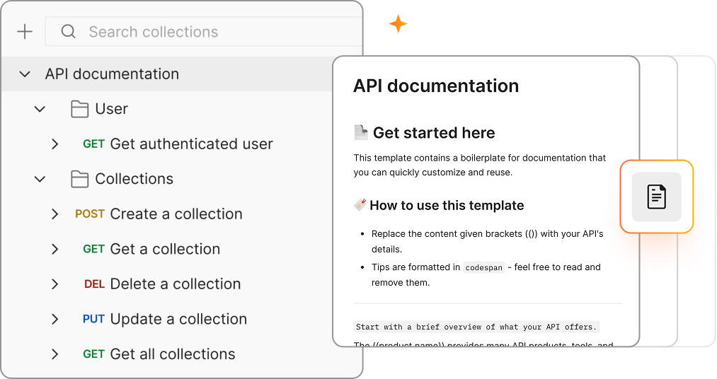Expand the Delete a collection request
Screen dimensions: 717x379
[55, 284]
